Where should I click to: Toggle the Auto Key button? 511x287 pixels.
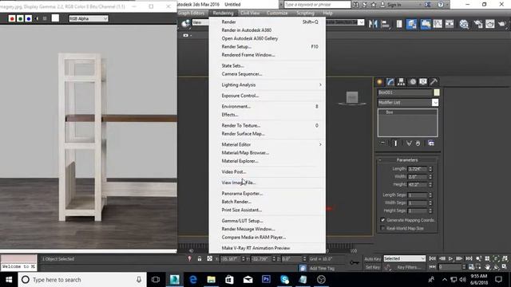coord(373,259)
